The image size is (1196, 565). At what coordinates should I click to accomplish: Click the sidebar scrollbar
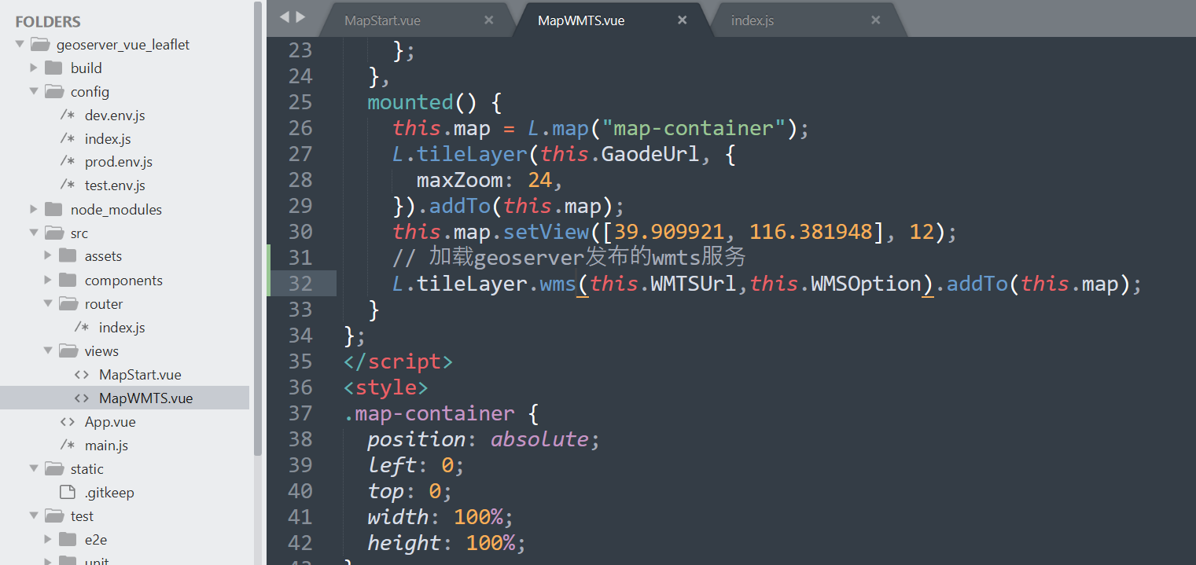tap(257, 236)
